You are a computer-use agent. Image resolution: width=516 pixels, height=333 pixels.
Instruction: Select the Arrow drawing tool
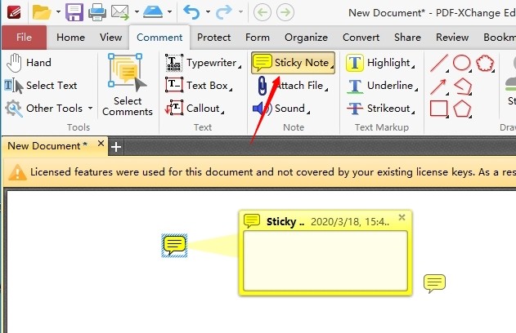coord(439,87)
